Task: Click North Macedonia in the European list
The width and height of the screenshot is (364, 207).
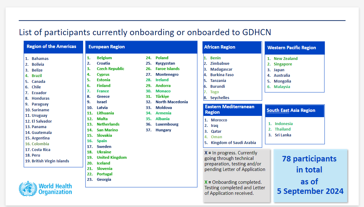Action: point(171,102)
